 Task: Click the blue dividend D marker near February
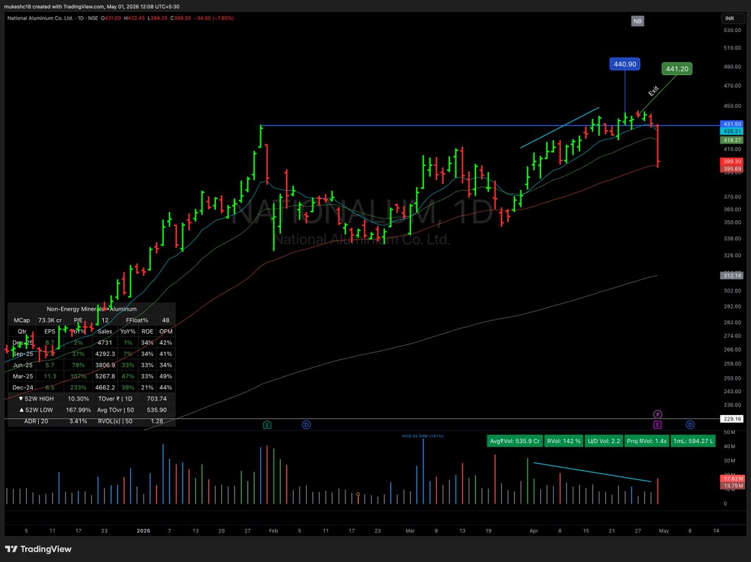coord(306,425)
